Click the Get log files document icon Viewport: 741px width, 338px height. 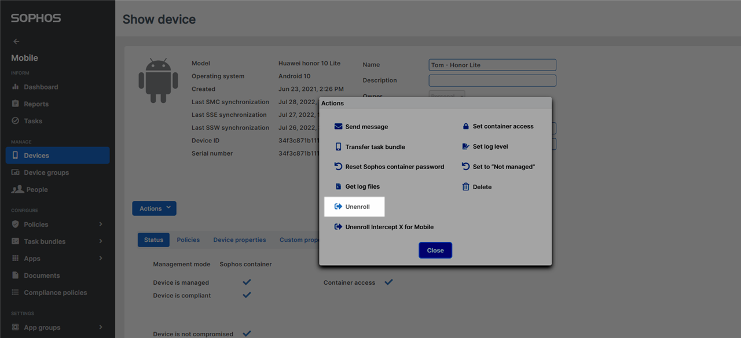338,187
